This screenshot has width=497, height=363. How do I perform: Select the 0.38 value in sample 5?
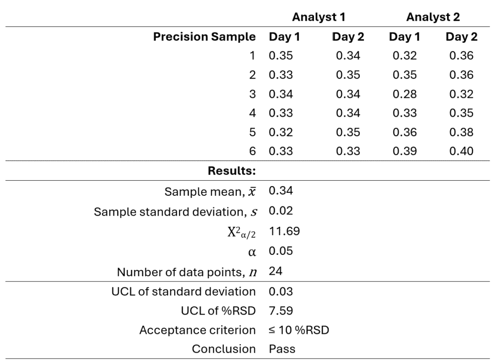[461, 132]
